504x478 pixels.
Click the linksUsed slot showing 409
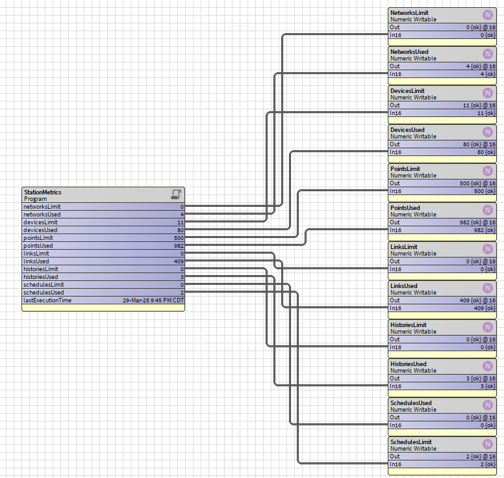click(x=103, y=261)
